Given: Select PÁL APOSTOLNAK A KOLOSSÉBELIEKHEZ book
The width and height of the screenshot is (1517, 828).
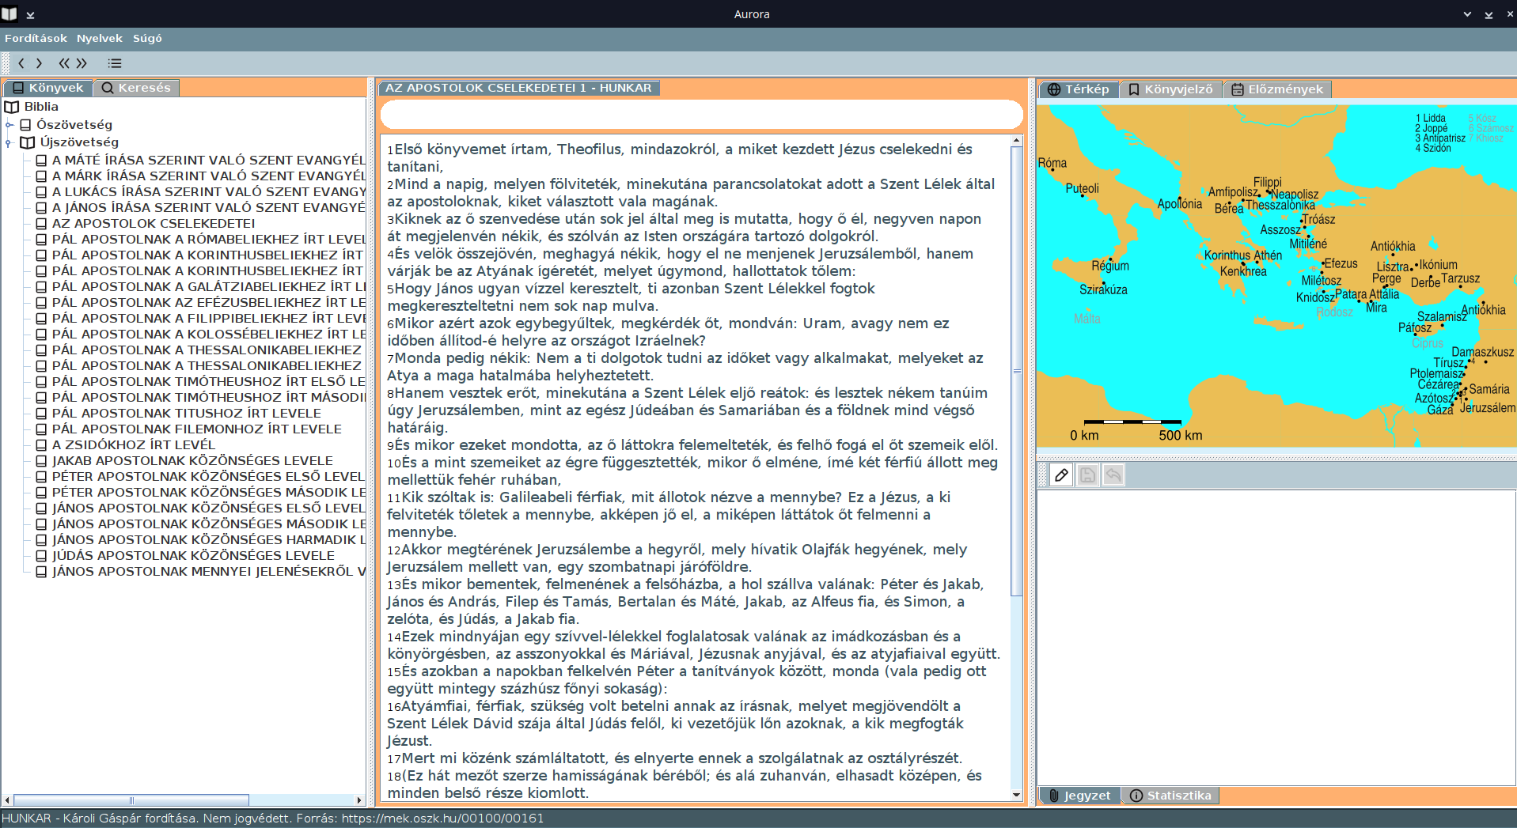Looking at the screenshot, I should click(209, 335).
